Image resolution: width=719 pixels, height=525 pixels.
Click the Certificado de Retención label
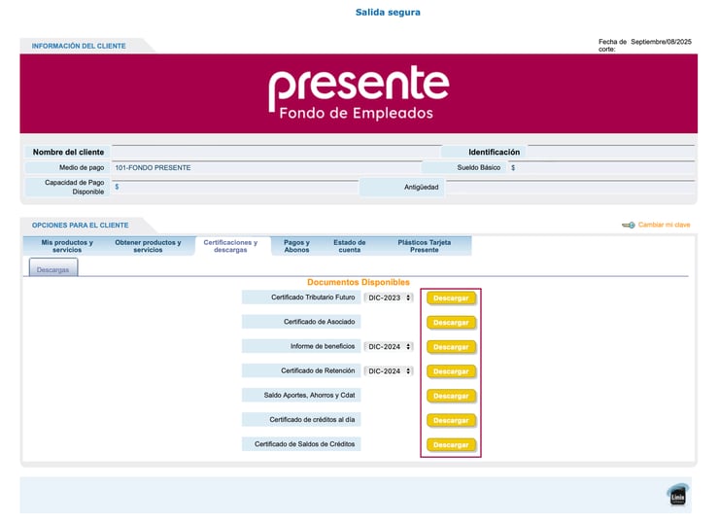(x=301, y=370)
